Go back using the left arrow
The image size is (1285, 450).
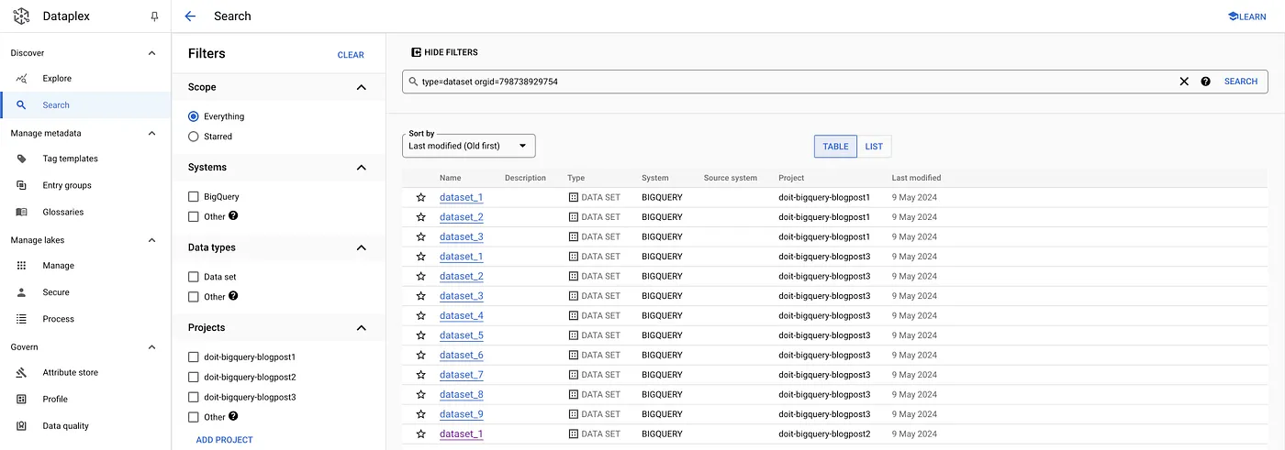pos(190,16)
